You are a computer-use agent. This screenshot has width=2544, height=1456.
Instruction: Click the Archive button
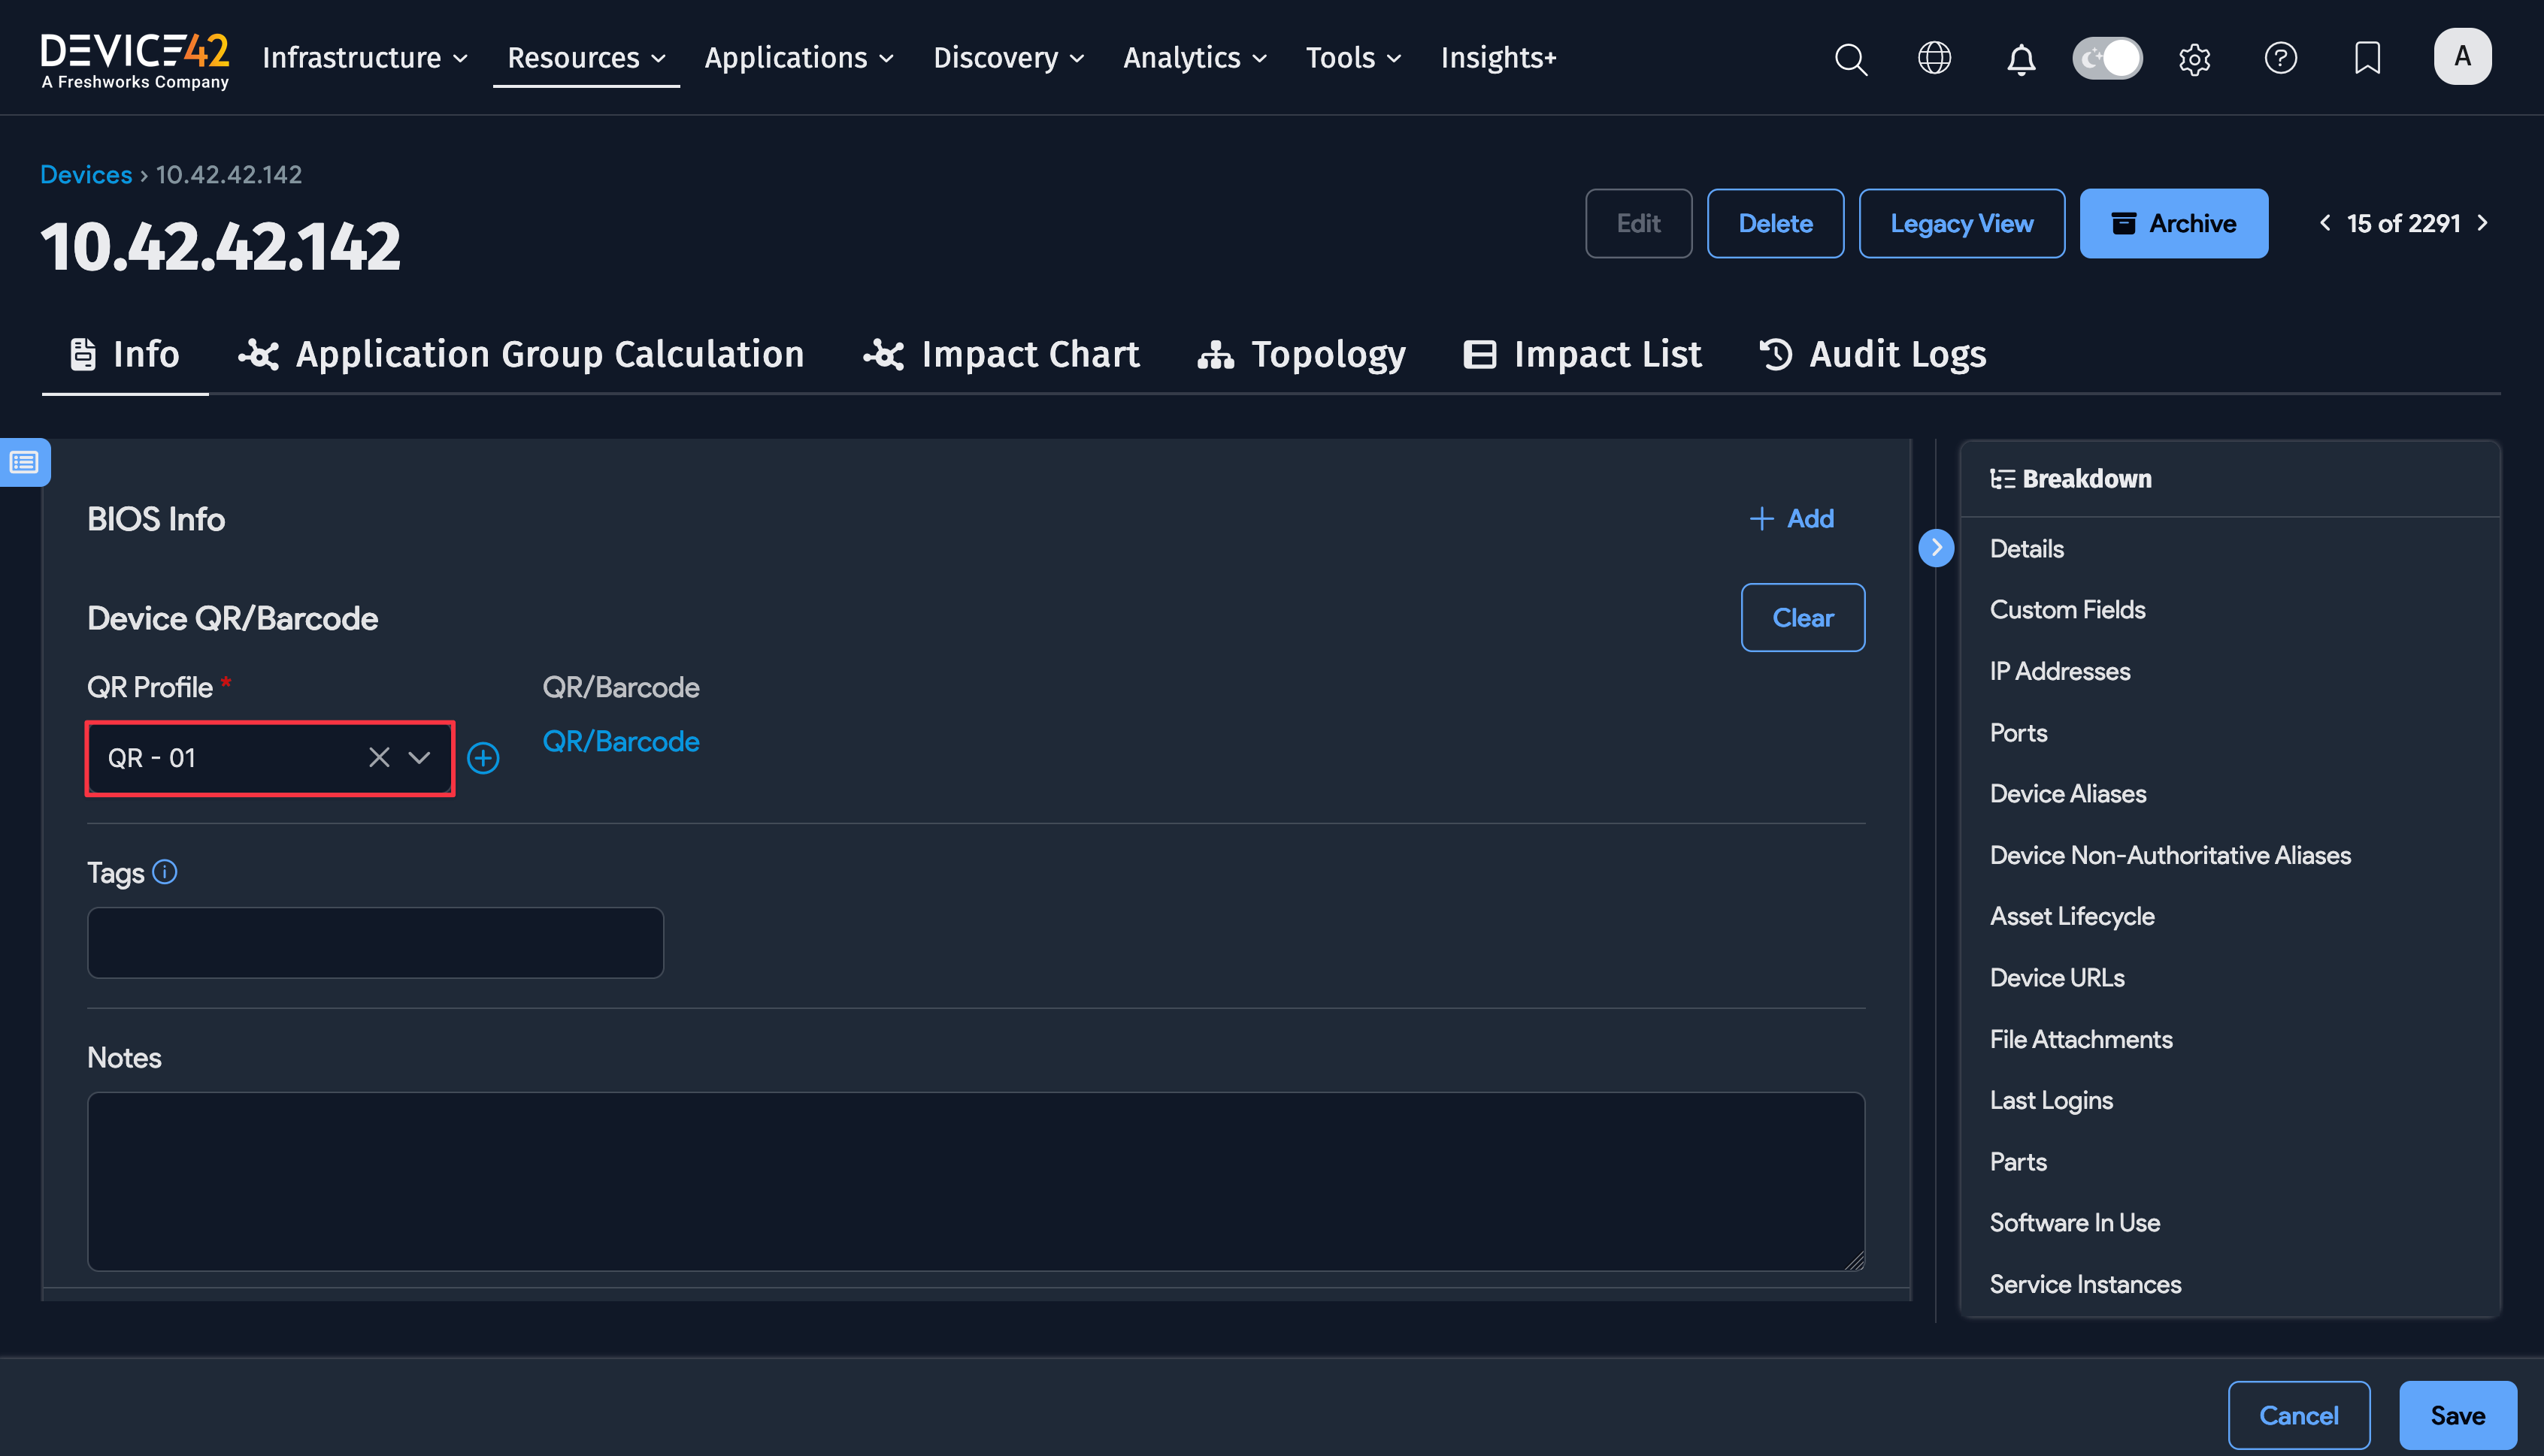click(2173, 223)
